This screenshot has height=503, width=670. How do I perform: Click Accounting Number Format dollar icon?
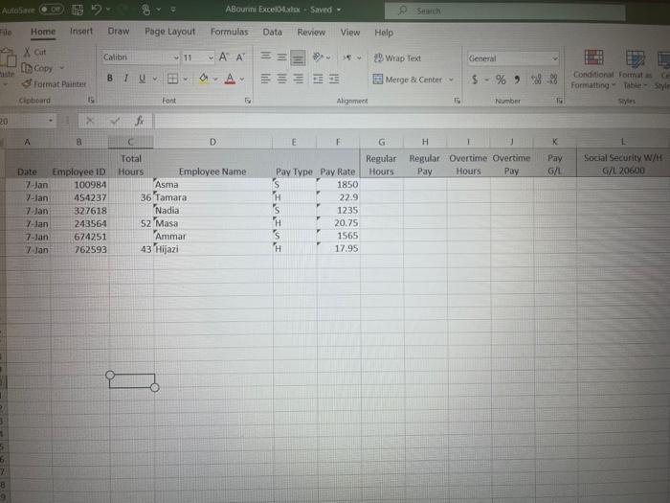pyautogui.click(x=475, y=80)
